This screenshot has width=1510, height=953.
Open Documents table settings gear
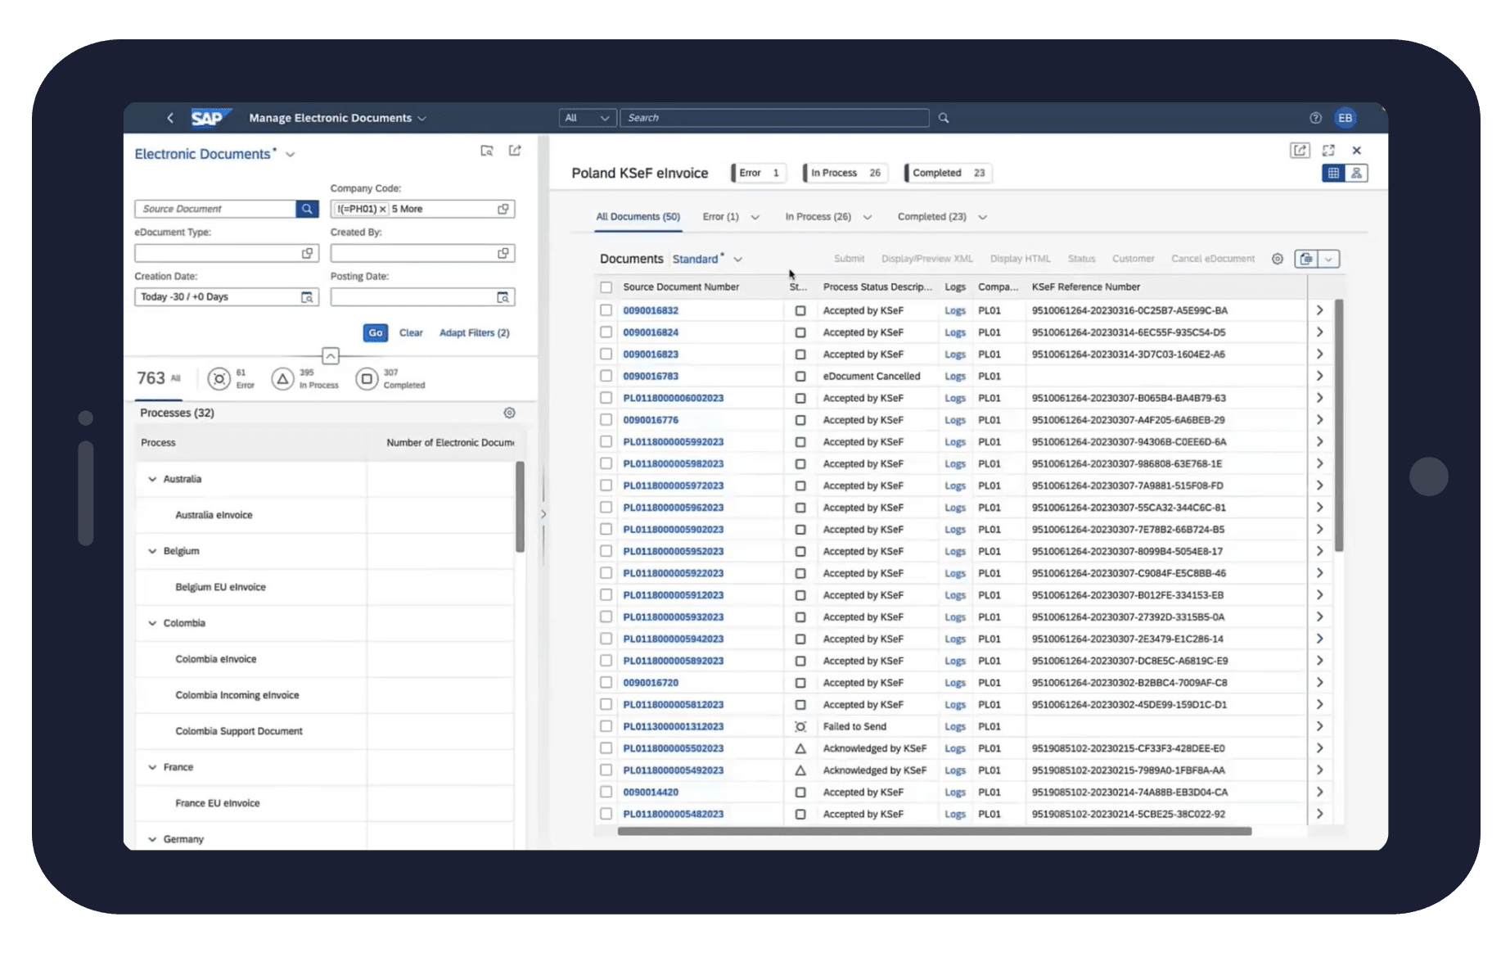[x=1277, y=259]
